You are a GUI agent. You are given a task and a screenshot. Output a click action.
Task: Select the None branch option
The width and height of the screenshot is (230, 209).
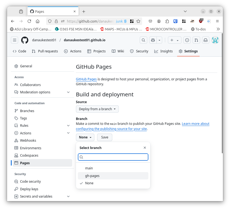click(x=113, y=183)
